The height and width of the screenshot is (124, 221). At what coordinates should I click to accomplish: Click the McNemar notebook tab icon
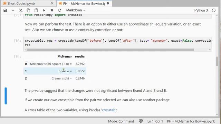point(60,3)
